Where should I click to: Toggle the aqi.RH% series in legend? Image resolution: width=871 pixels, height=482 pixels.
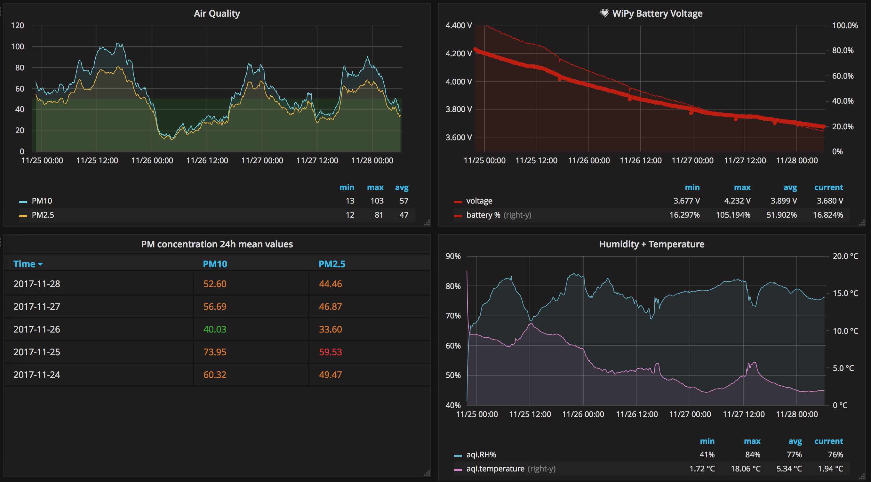coord(481,454)
